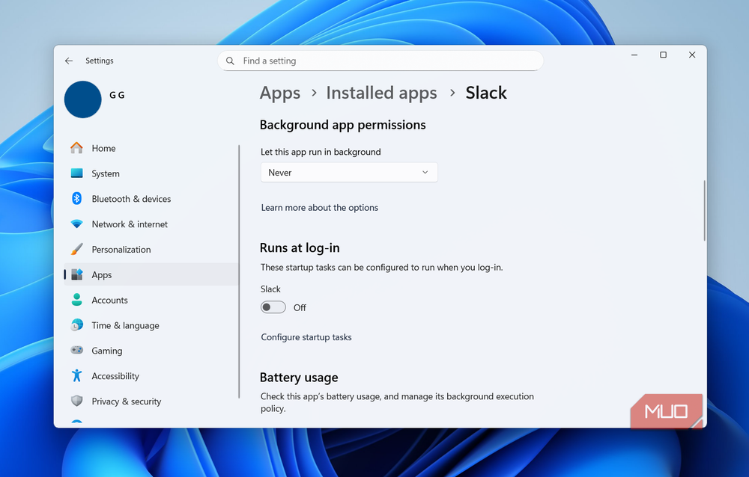Click the Accounts person icon

tap(76, 300)
